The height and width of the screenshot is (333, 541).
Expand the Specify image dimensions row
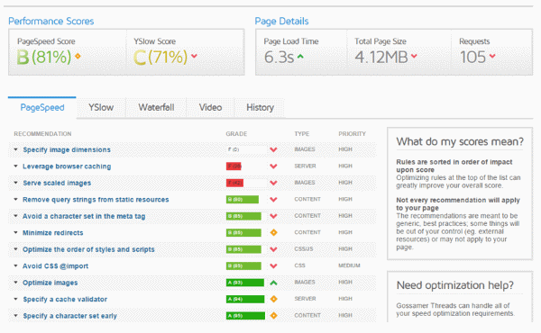(15, 149)
